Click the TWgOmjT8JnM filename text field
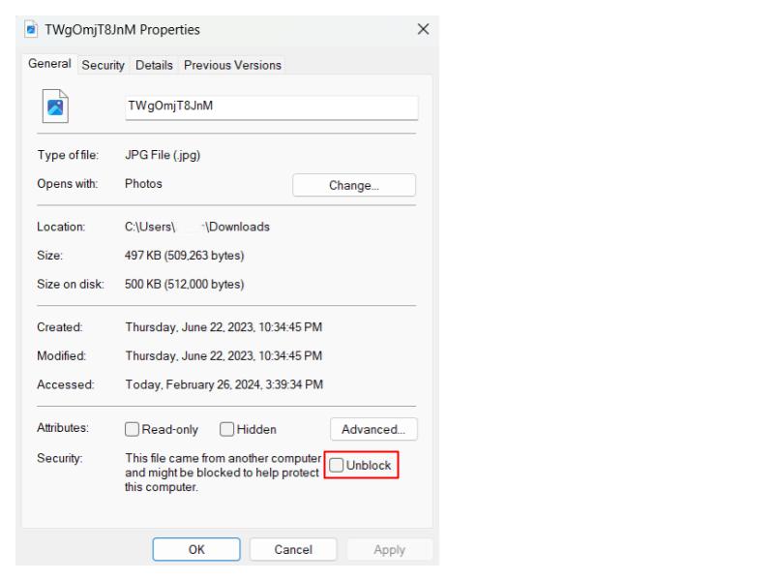774x581 pixels. 271,107
